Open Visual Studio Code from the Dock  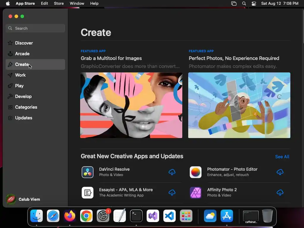[170, 216]
